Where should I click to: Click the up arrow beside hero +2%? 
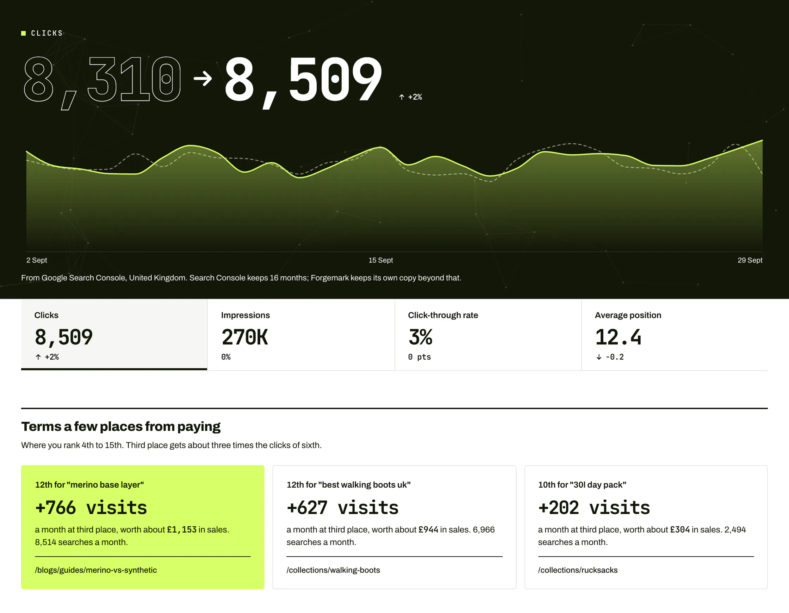pos(402,97)
